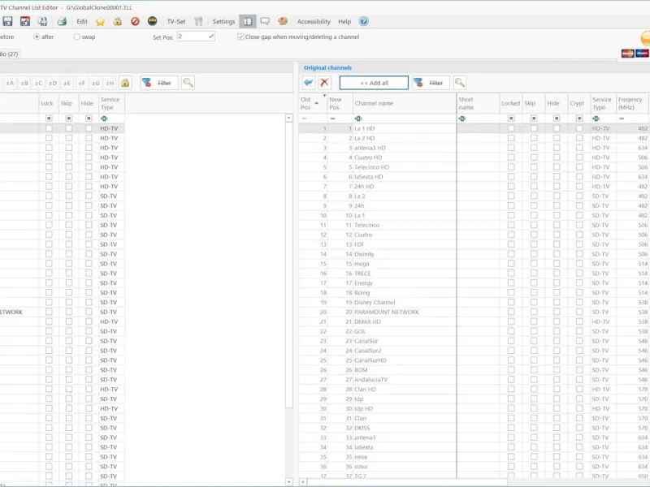
Task: Open the Accessibility menu
Action: point(314,22)
